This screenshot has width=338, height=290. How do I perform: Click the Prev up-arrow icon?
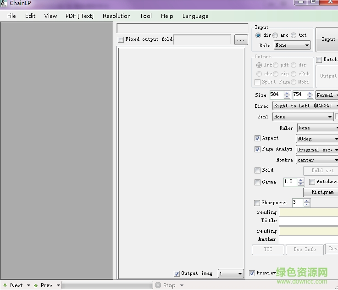pos(35,285)
